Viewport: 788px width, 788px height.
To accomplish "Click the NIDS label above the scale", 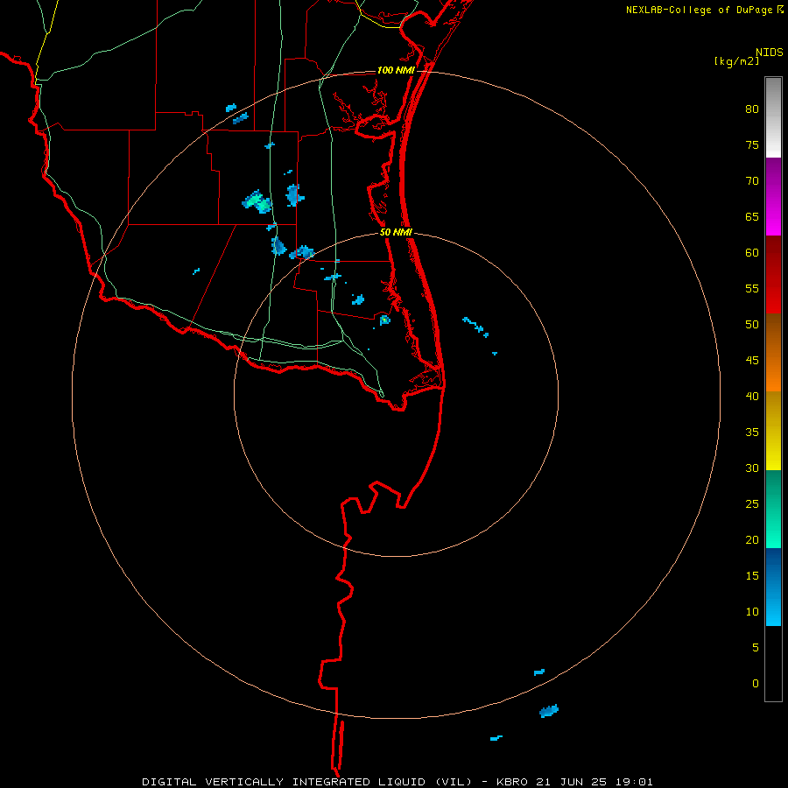I will pos(769,53).
